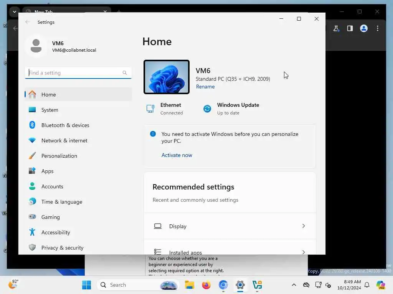
Task: Open the clock and date flyout
Action: pyautogui.click(x=349, y=285)
